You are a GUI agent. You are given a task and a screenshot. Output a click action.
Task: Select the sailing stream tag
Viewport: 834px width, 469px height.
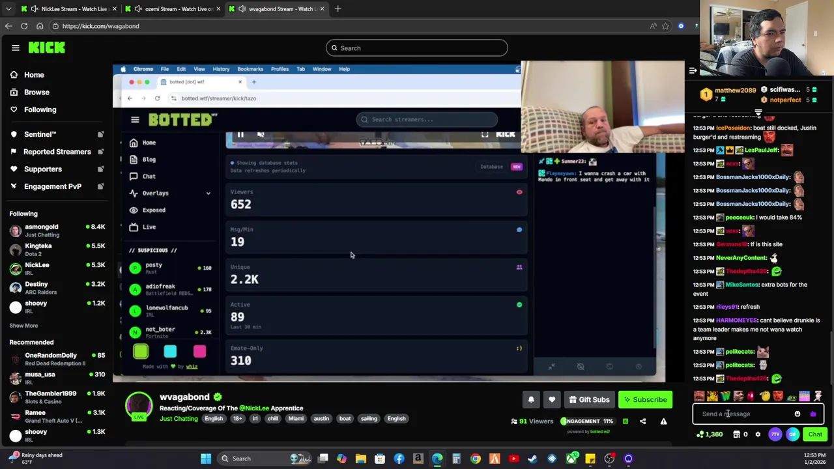click(369, 419)
